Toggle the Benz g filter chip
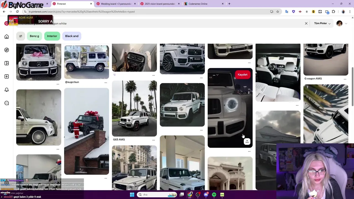This screenshot has width=354, height=199. pos(34,36)
